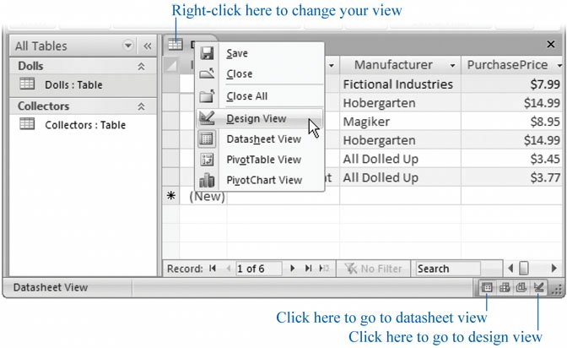The height and width of the screenshot is (348, 567).
Task: Select the $8.95 price cell
Action: 512,122
